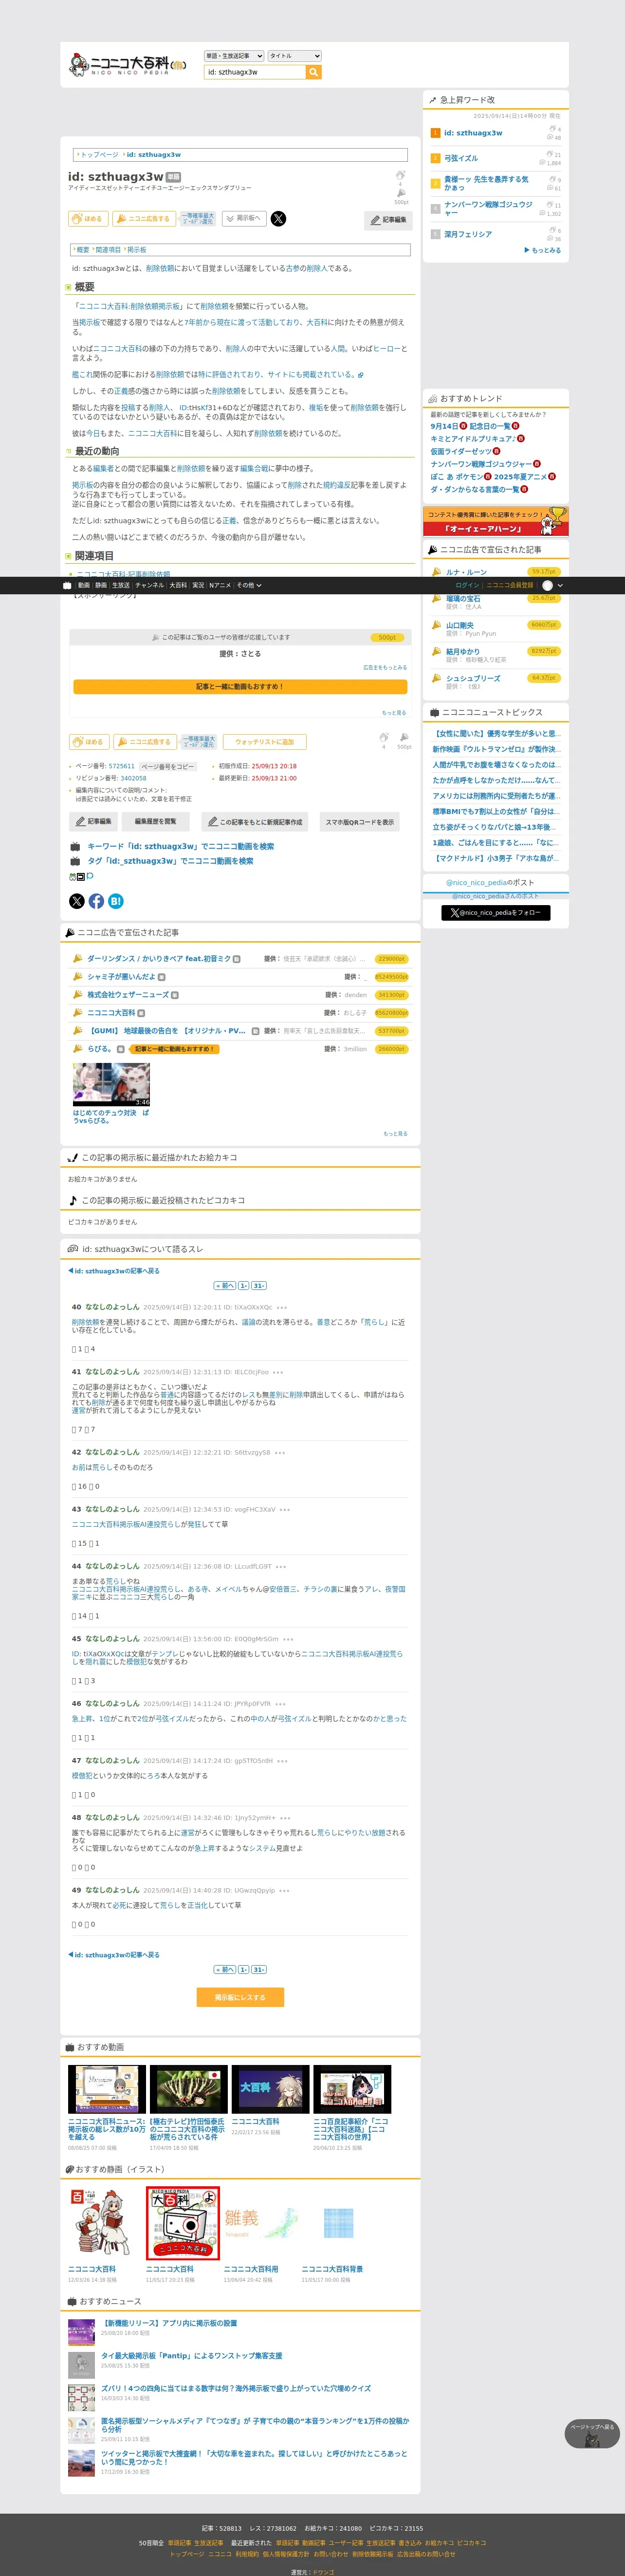Click スマホ版QRコードを表示 button
The height and width of the screenshot is (2576, 625).
pyautogui.click(x=359, y=821)
